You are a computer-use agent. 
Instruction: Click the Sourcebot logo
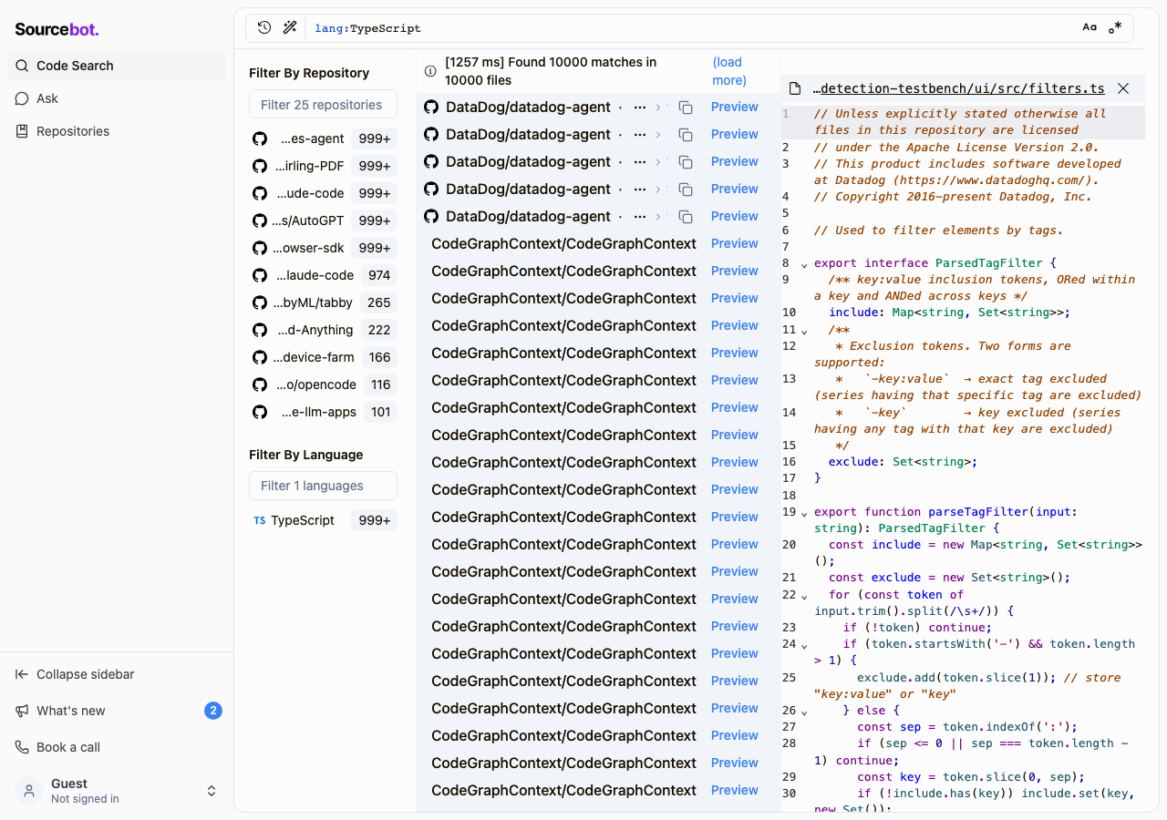(57, 29)
